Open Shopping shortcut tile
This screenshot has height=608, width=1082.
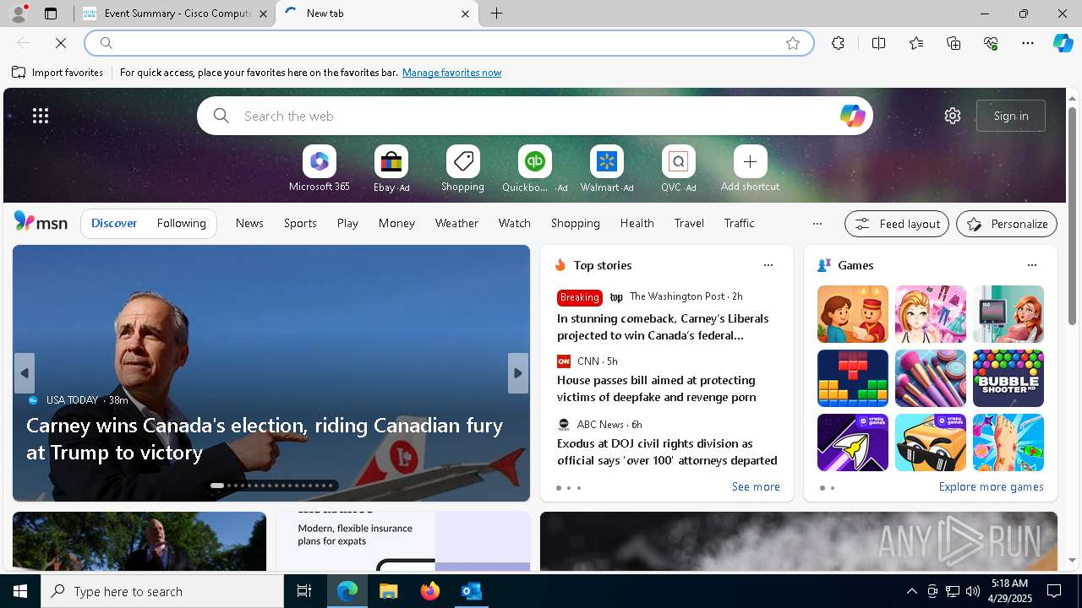pyautogui.click(x=462, y=169)
